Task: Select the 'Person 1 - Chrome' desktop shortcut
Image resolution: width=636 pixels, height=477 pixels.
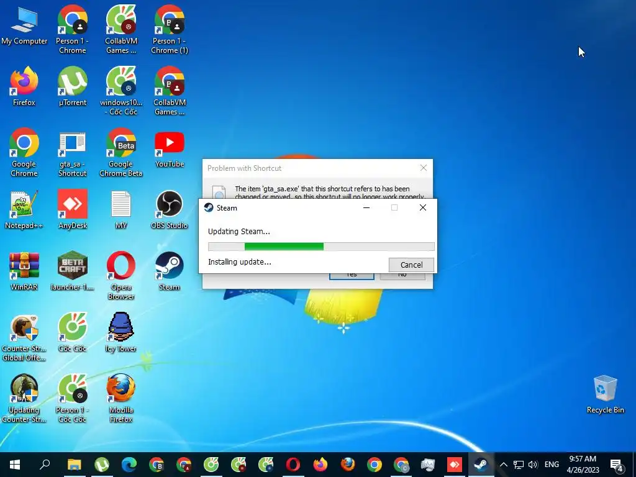Action: (72, 29)
